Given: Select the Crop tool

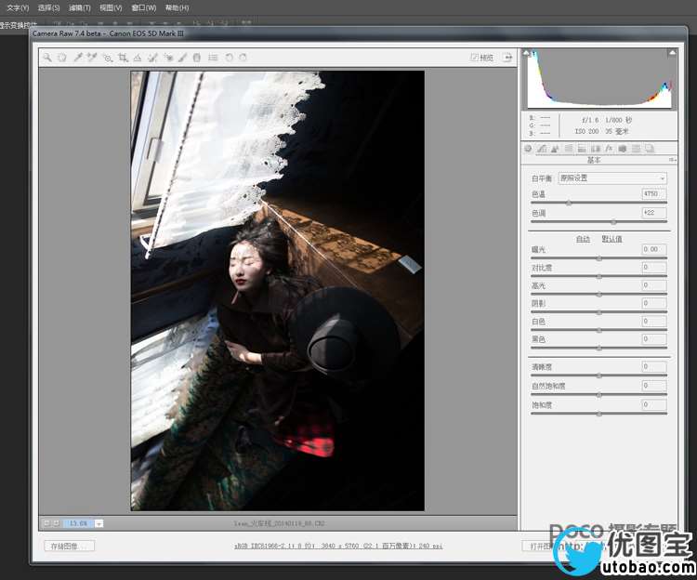Looking at the screenshot, I should point(123,58).
